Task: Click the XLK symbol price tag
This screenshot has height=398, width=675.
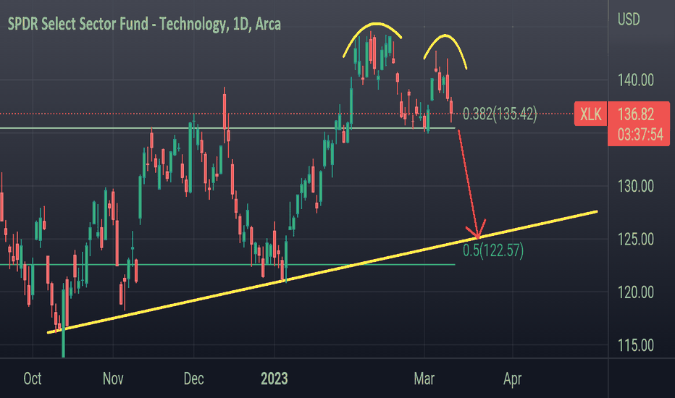Action: point(591,114)
